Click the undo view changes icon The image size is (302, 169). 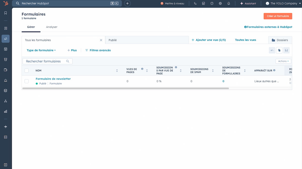272,50
